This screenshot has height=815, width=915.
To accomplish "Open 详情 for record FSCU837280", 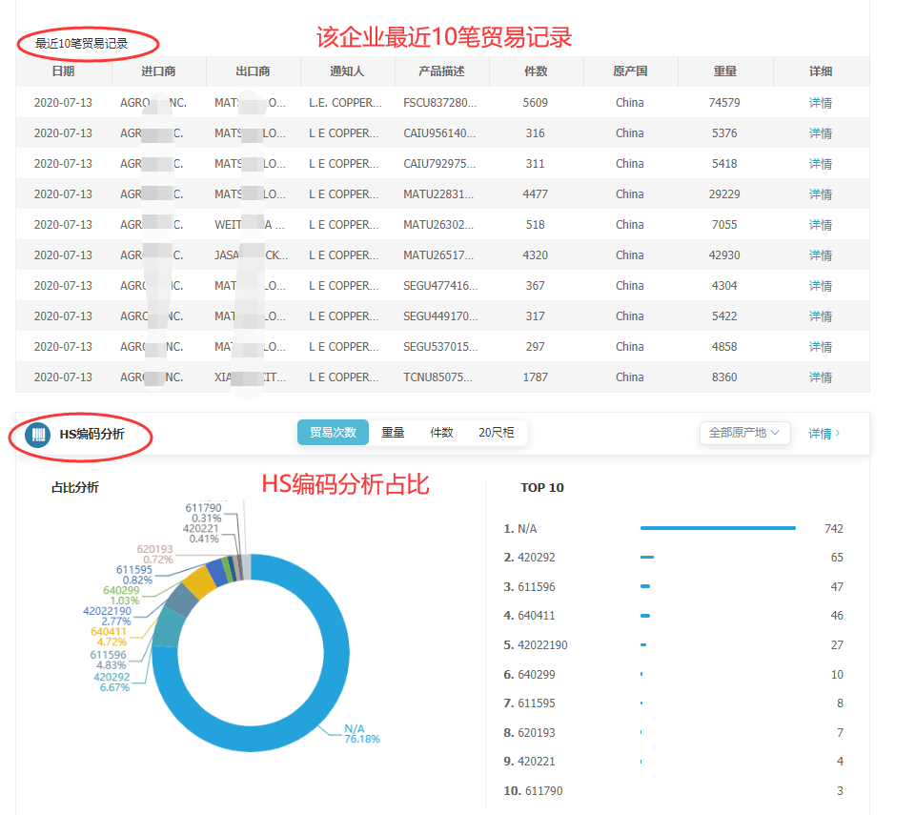I will click(820, 102).
